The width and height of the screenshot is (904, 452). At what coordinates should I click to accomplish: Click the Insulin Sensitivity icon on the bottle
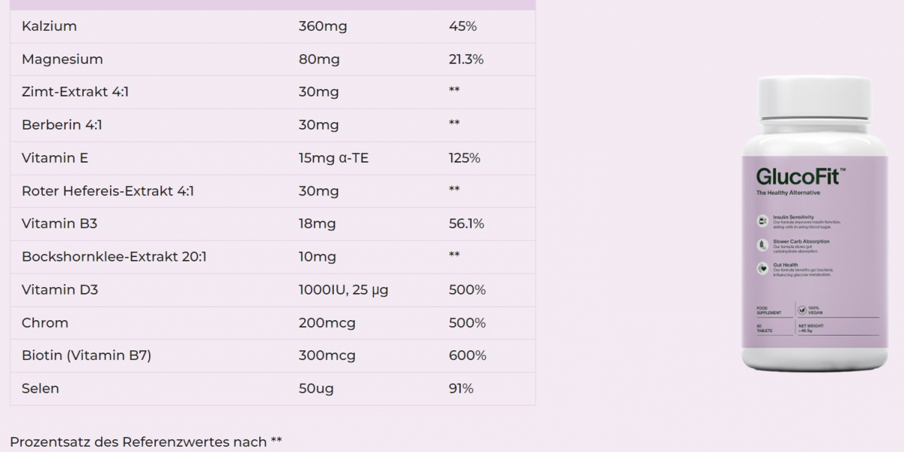coord(762,220)
